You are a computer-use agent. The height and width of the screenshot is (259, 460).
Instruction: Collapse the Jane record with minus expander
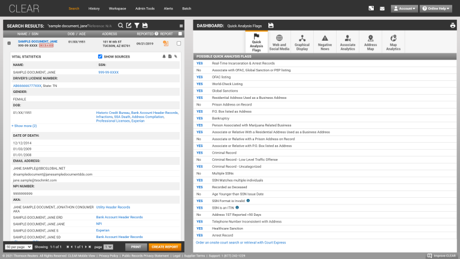click(x=8, y=43)
